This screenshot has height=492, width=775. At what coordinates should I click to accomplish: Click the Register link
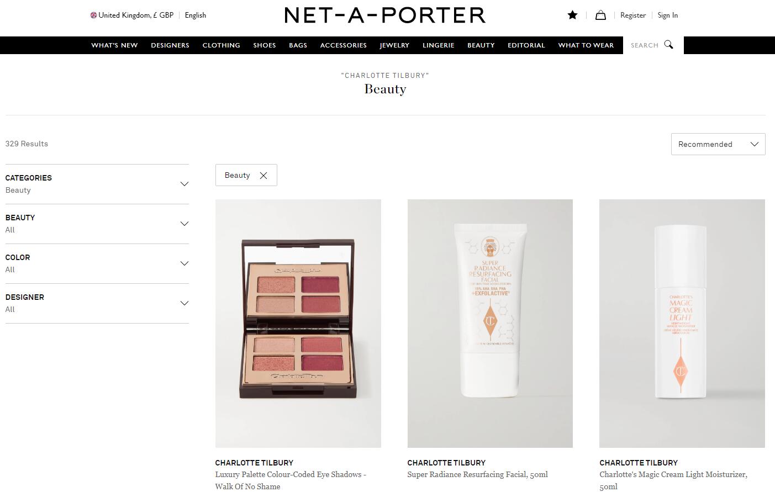click(x=632, y=15)
